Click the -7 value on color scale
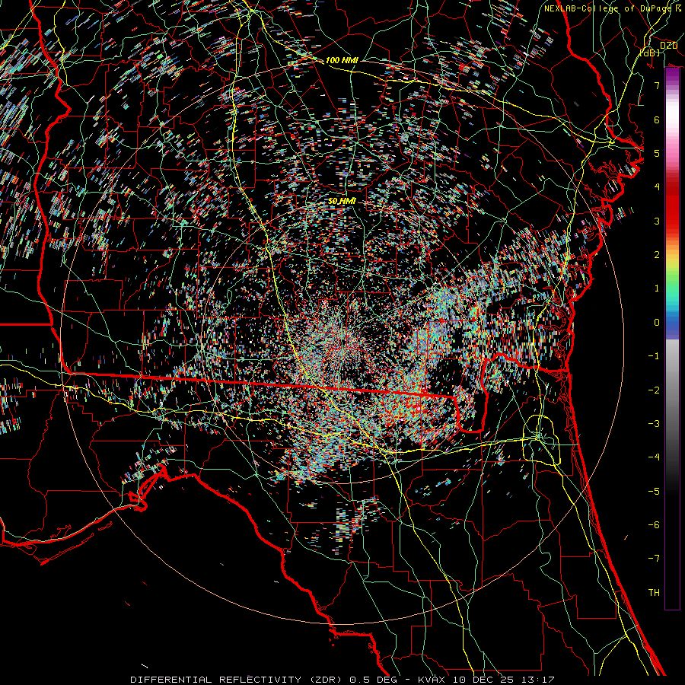 coord(654,559)
